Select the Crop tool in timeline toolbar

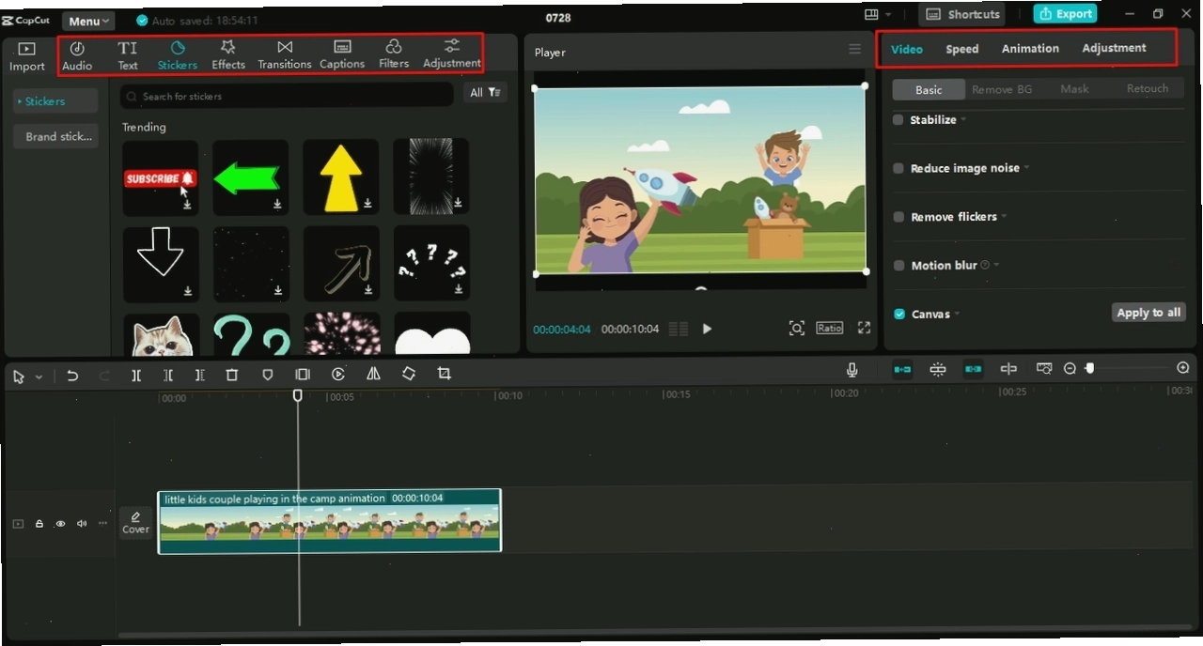pos(444,374)
